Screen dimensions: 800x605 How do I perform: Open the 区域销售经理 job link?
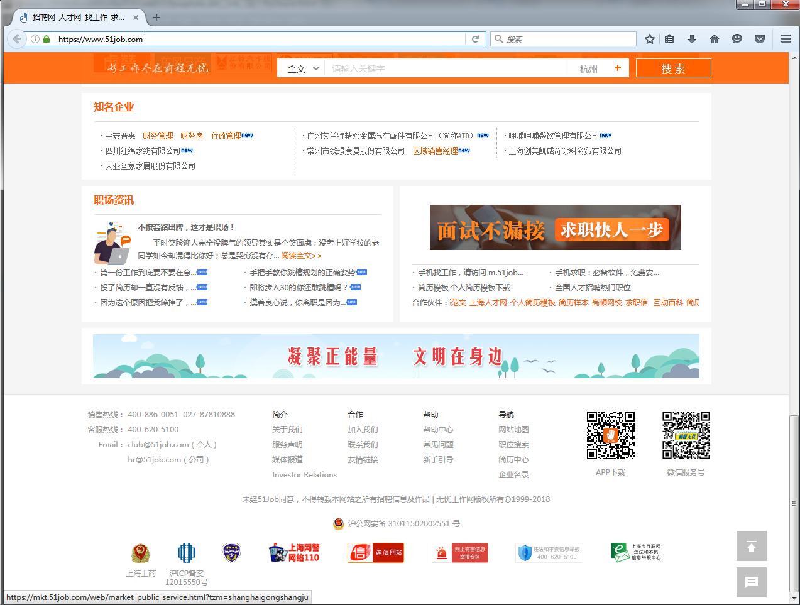click(x=436, y=151)
